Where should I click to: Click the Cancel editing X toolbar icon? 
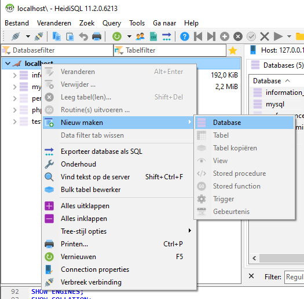pos(265,36)
